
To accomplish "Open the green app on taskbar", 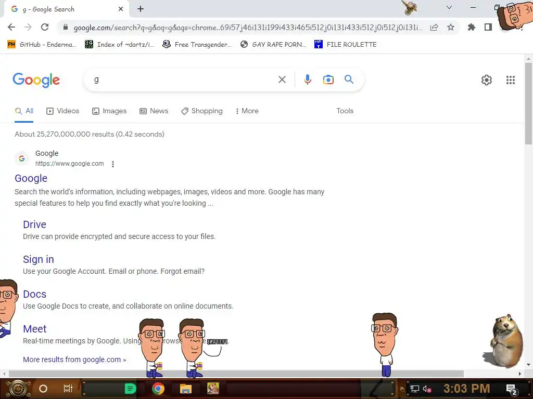I will pyautogui.click(x=130, y=389).
